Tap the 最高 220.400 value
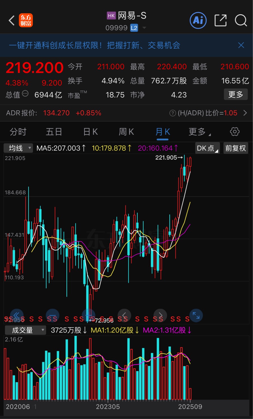Image resolution: width=253 pixels, height=419 pixels. click(172, 67)
